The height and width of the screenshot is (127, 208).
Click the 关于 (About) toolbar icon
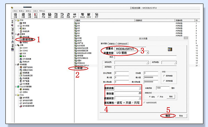pos(96,15)
